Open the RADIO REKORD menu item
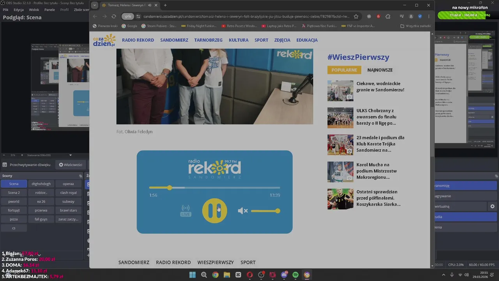This screenshot has width=499, height=281. 138,40
